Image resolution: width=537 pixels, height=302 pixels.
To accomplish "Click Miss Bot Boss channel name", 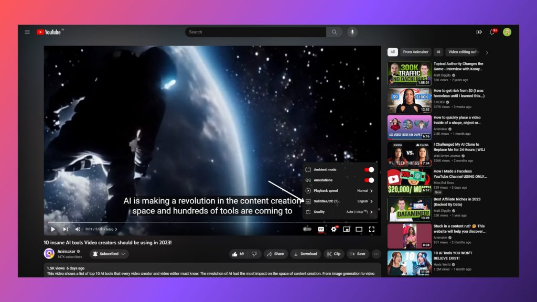I will pos(444,183).
